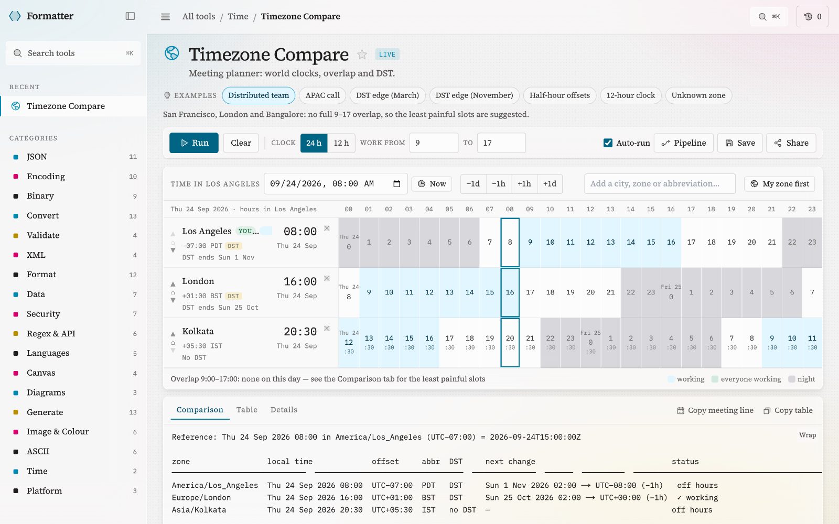Image resolution: width=839 pixels, height=524 pixels.
Task: Set the time to Now
Action: point(432,184)
